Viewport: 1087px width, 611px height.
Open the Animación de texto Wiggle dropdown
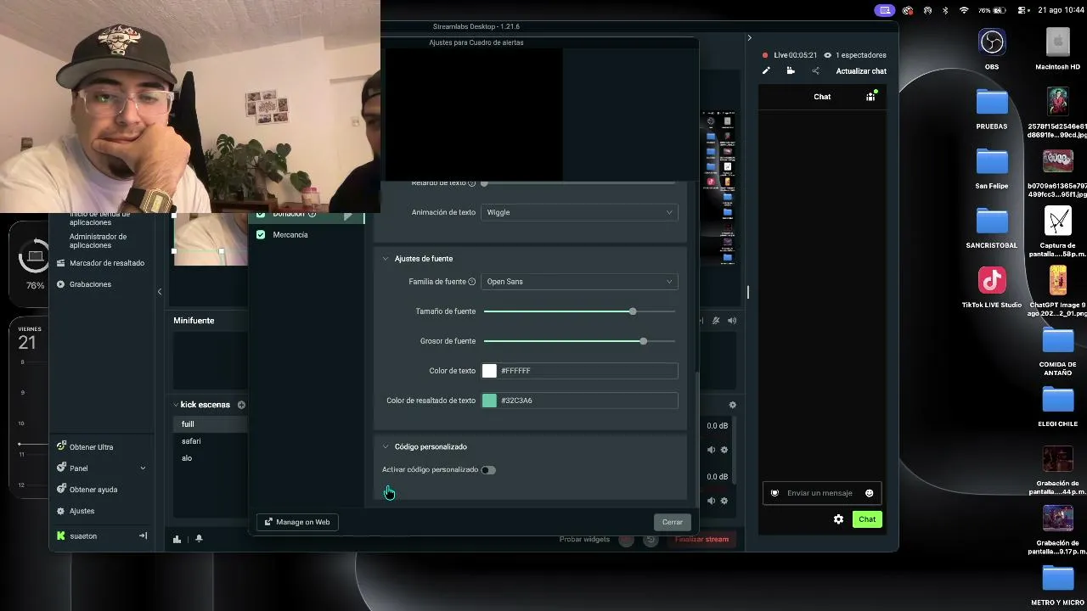point(579,212)
